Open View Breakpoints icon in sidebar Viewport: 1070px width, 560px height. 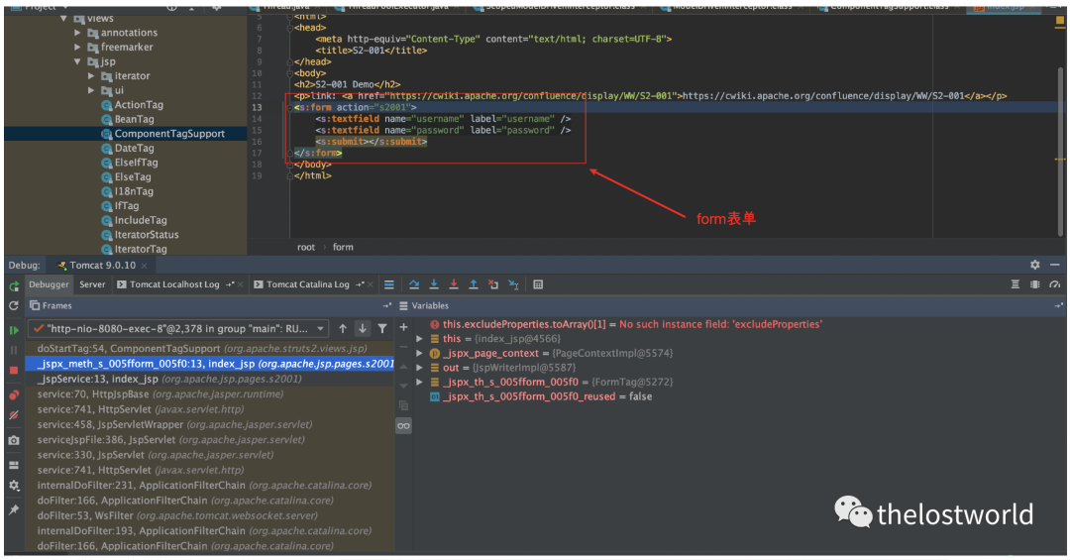pyautogui.click(x=14, y=394)
